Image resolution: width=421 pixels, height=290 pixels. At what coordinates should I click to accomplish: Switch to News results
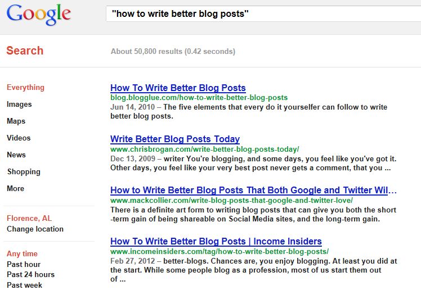16,155
